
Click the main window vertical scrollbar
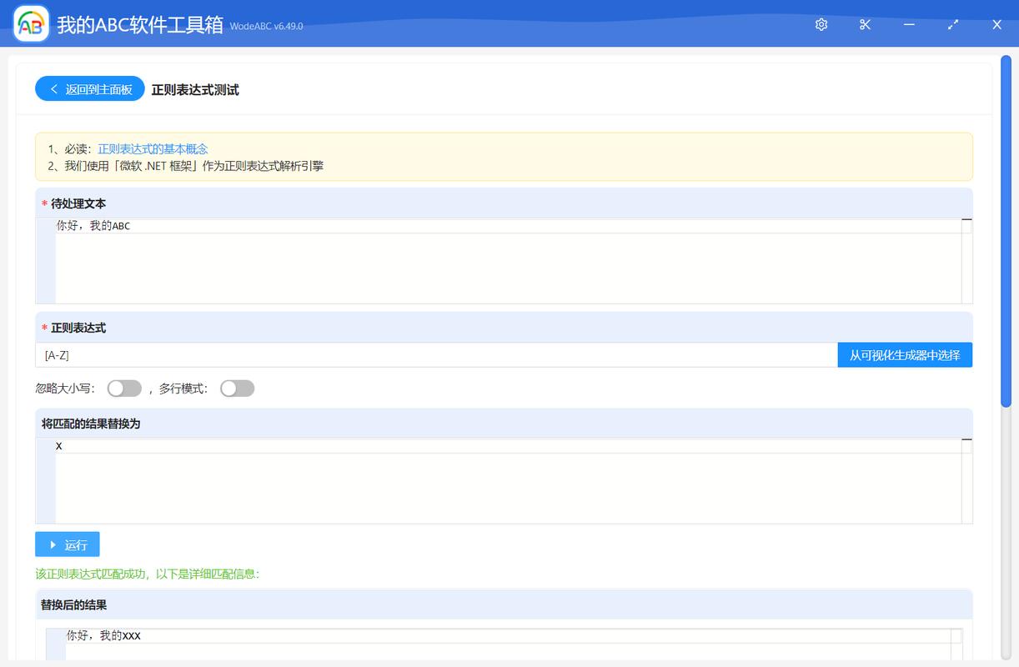1006,233
